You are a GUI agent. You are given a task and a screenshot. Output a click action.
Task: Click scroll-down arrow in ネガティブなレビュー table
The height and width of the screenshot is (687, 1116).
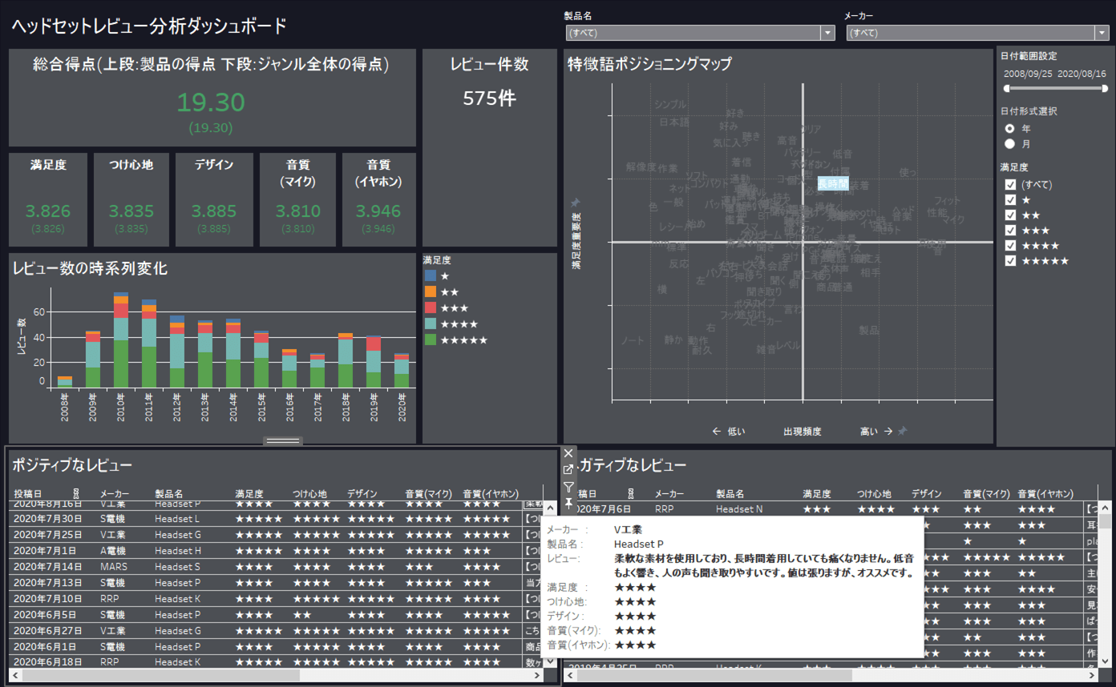pyautogui.click(x=1105, y=661)
